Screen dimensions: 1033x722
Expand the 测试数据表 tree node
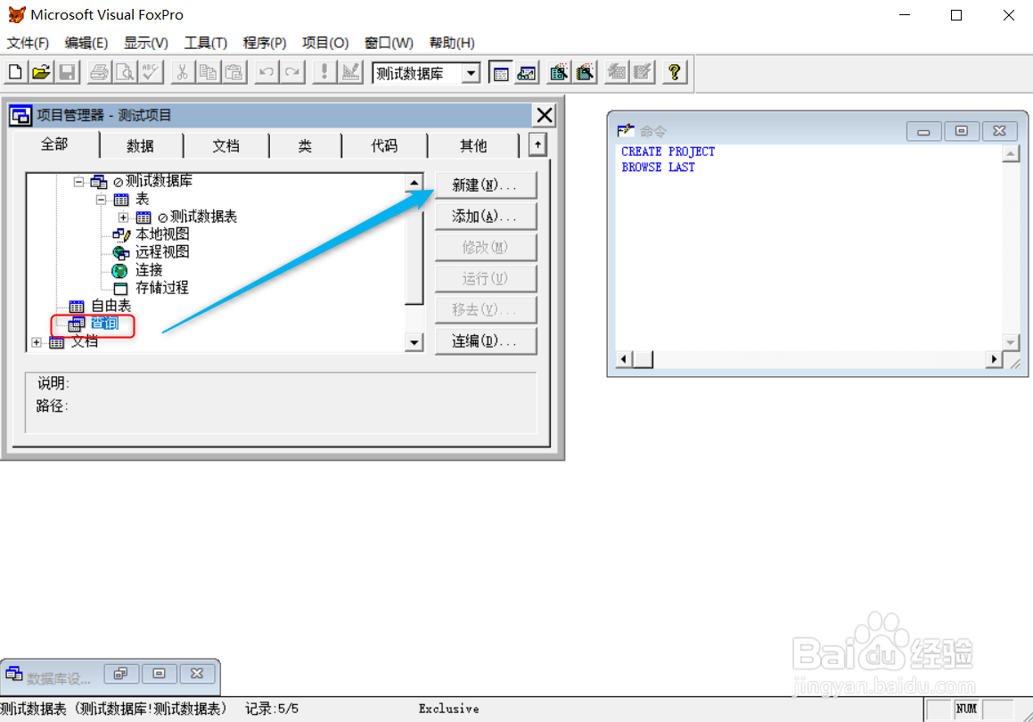tap(123, 217)
